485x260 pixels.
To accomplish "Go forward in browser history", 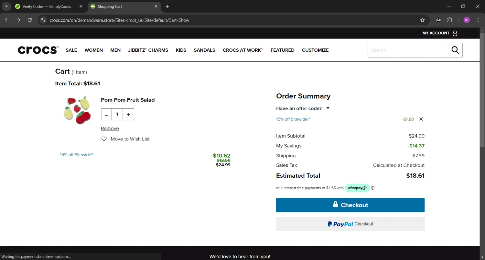I will 18,20.
